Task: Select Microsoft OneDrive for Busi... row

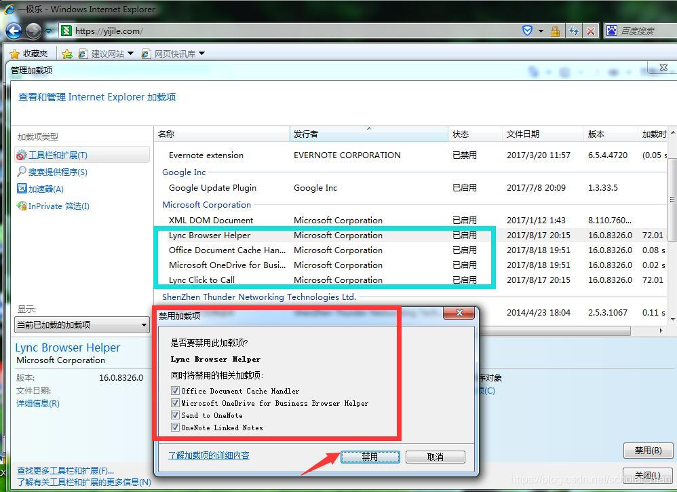Action: (x=410, y=265)
